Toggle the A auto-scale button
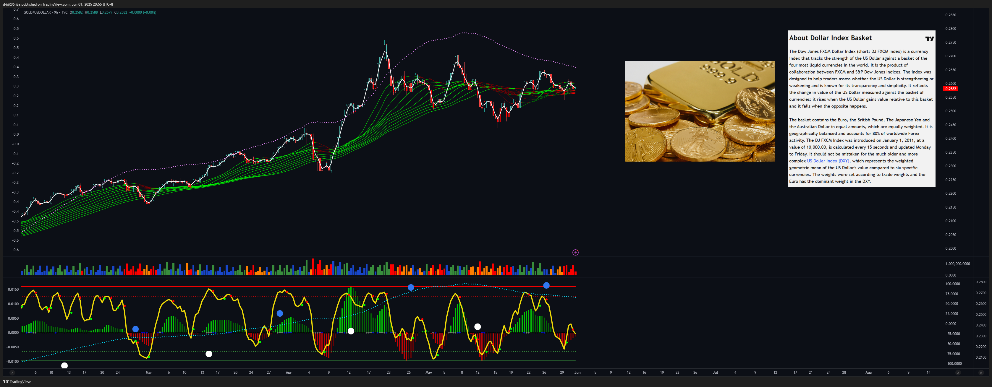This screenshot has height=387, width=992. tap(958, 373)
